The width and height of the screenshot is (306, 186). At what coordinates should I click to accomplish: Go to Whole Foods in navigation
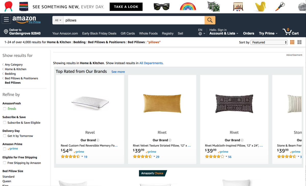pos(148,33)
